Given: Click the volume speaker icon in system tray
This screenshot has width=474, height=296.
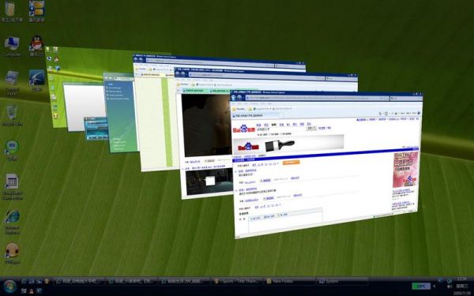Looking at the screenshot, I should tap(450, 286).
